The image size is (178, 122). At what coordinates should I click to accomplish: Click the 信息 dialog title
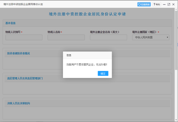coord(69,55)
